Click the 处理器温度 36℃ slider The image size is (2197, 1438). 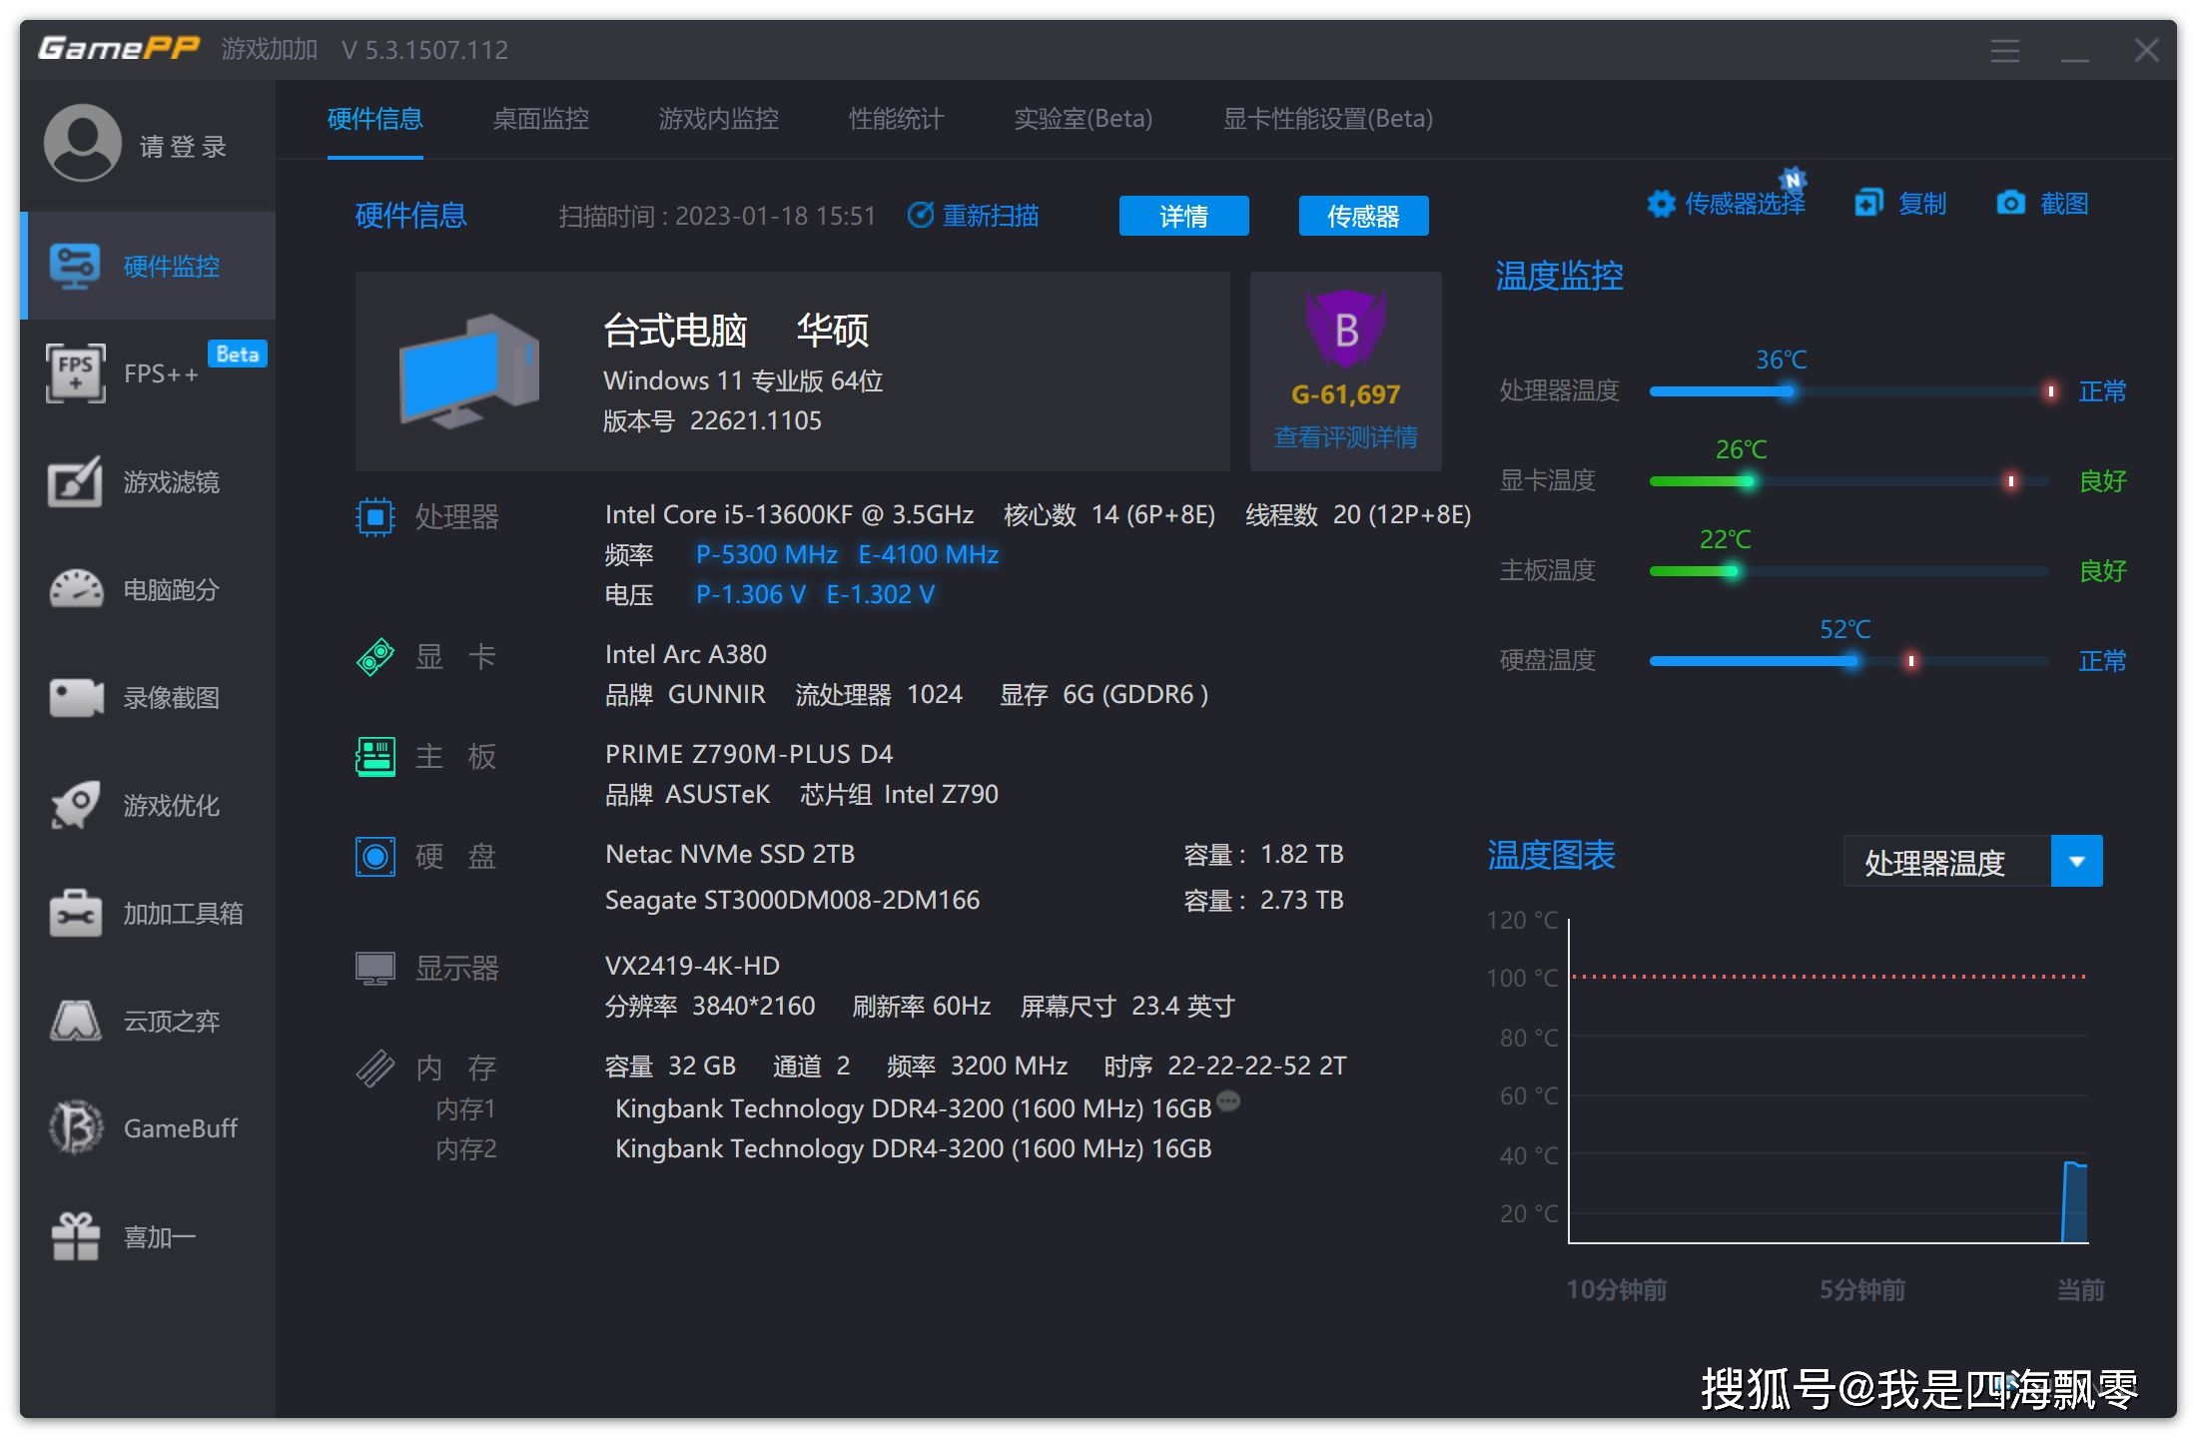[1849, 390]
